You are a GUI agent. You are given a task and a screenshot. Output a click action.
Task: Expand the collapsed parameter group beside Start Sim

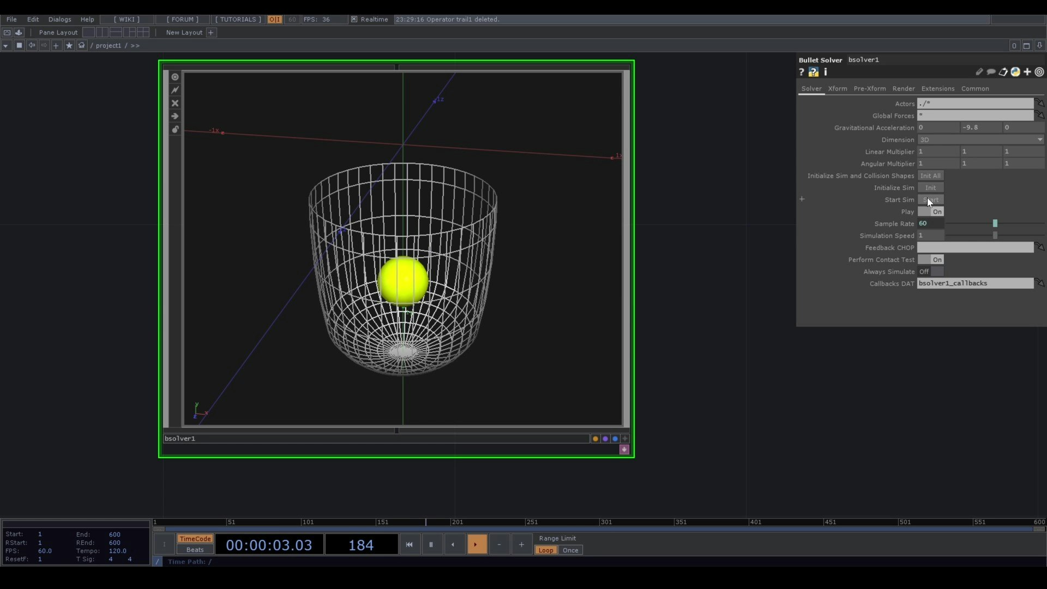[x=802, y=199]
